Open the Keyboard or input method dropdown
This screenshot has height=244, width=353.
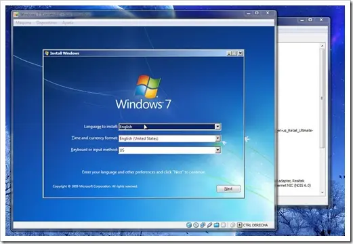click(217, 150)
